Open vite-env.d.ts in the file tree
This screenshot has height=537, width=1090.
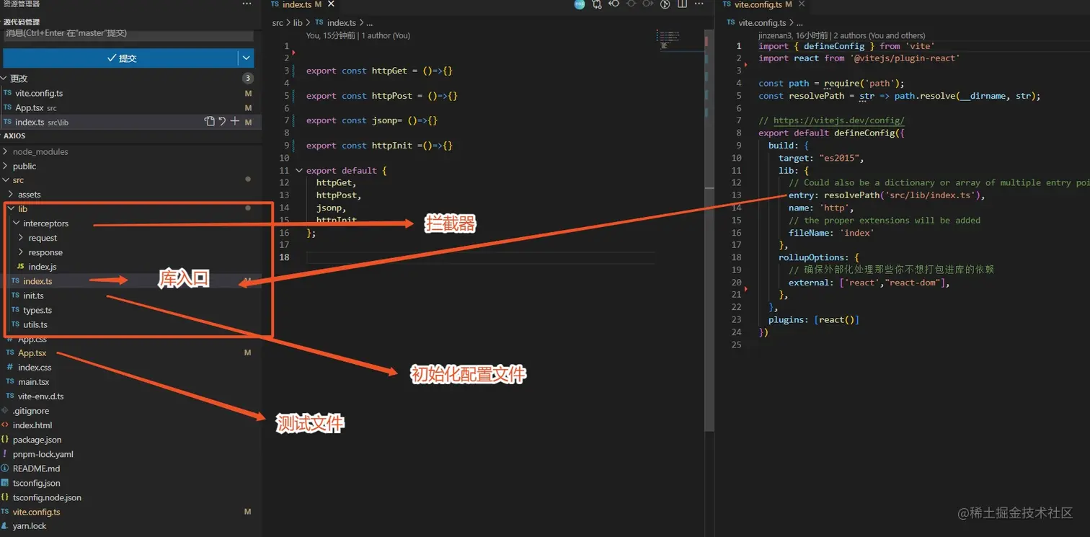coord(41,396)
